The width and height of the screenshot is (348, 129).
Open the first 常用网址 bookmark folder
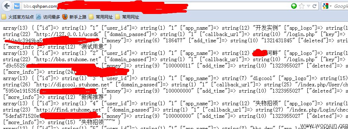(101, 17)
